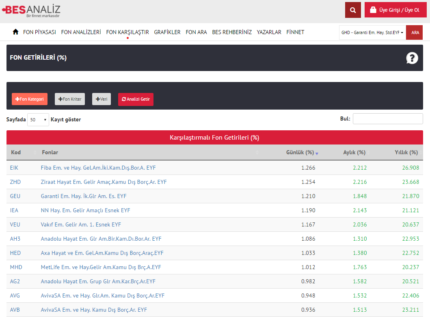
Task: Open YAZARLAR menu
Action: [x=269, y=32]
